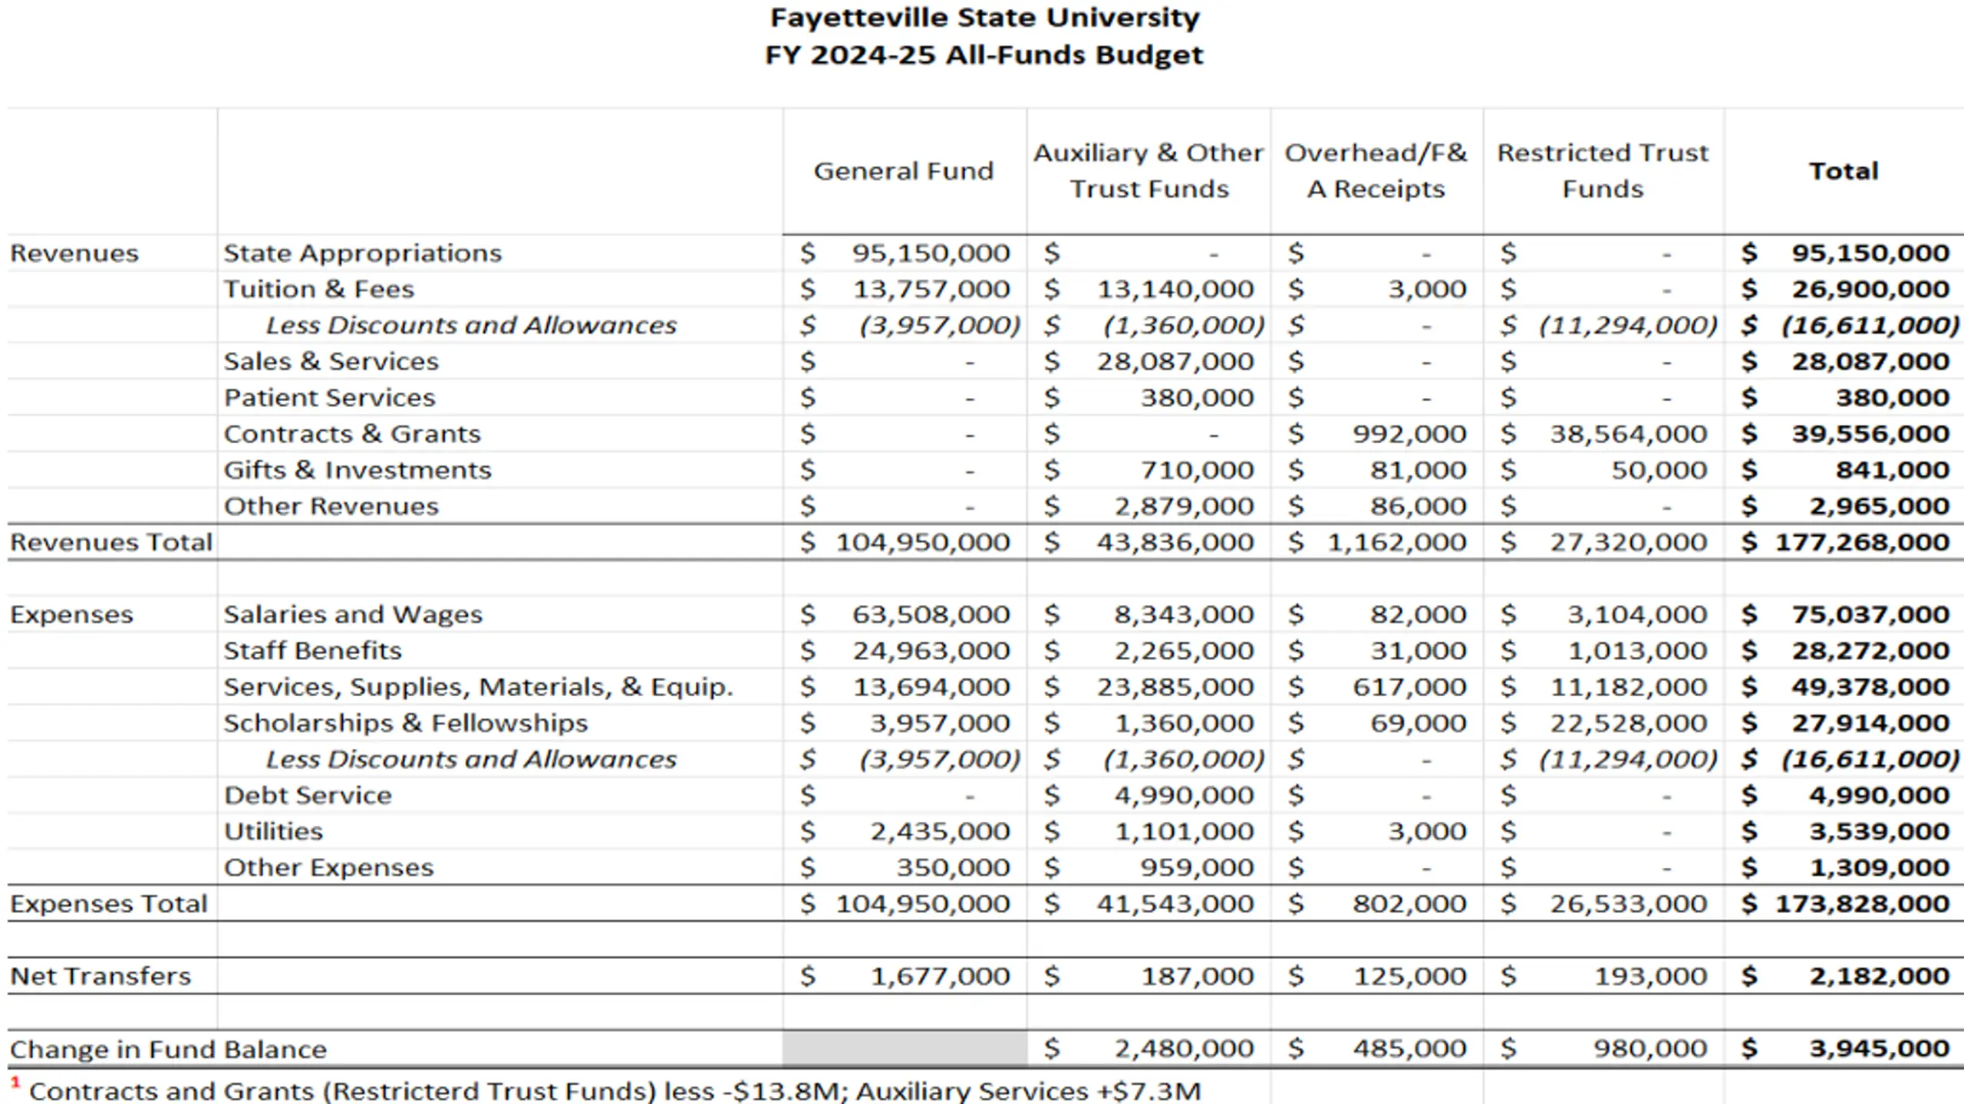
Task: Click Other Revenues Auxiliary value 2,879,000
Action: pyautogui.click(x=1185, y=506)
